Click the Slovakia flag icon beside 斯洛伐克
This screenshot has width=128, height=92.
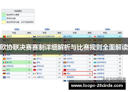[35, 66]
